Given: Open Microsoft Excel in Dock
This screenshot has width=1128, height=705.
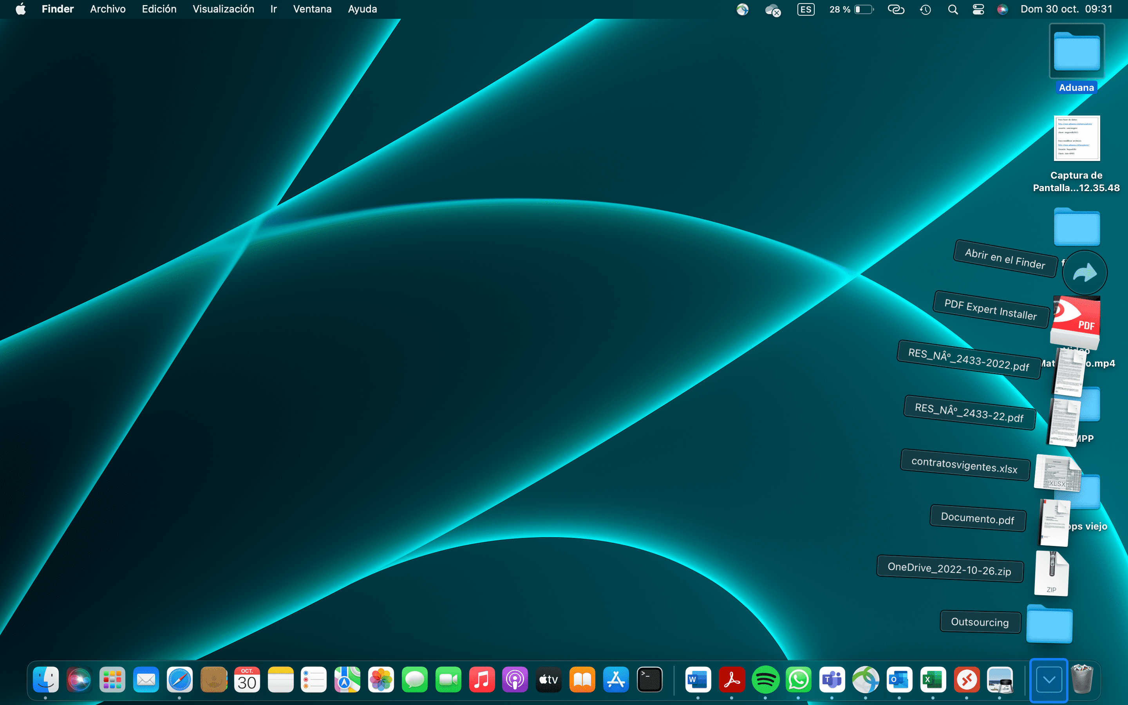Looking at the screenshot, I should (933, 680).
